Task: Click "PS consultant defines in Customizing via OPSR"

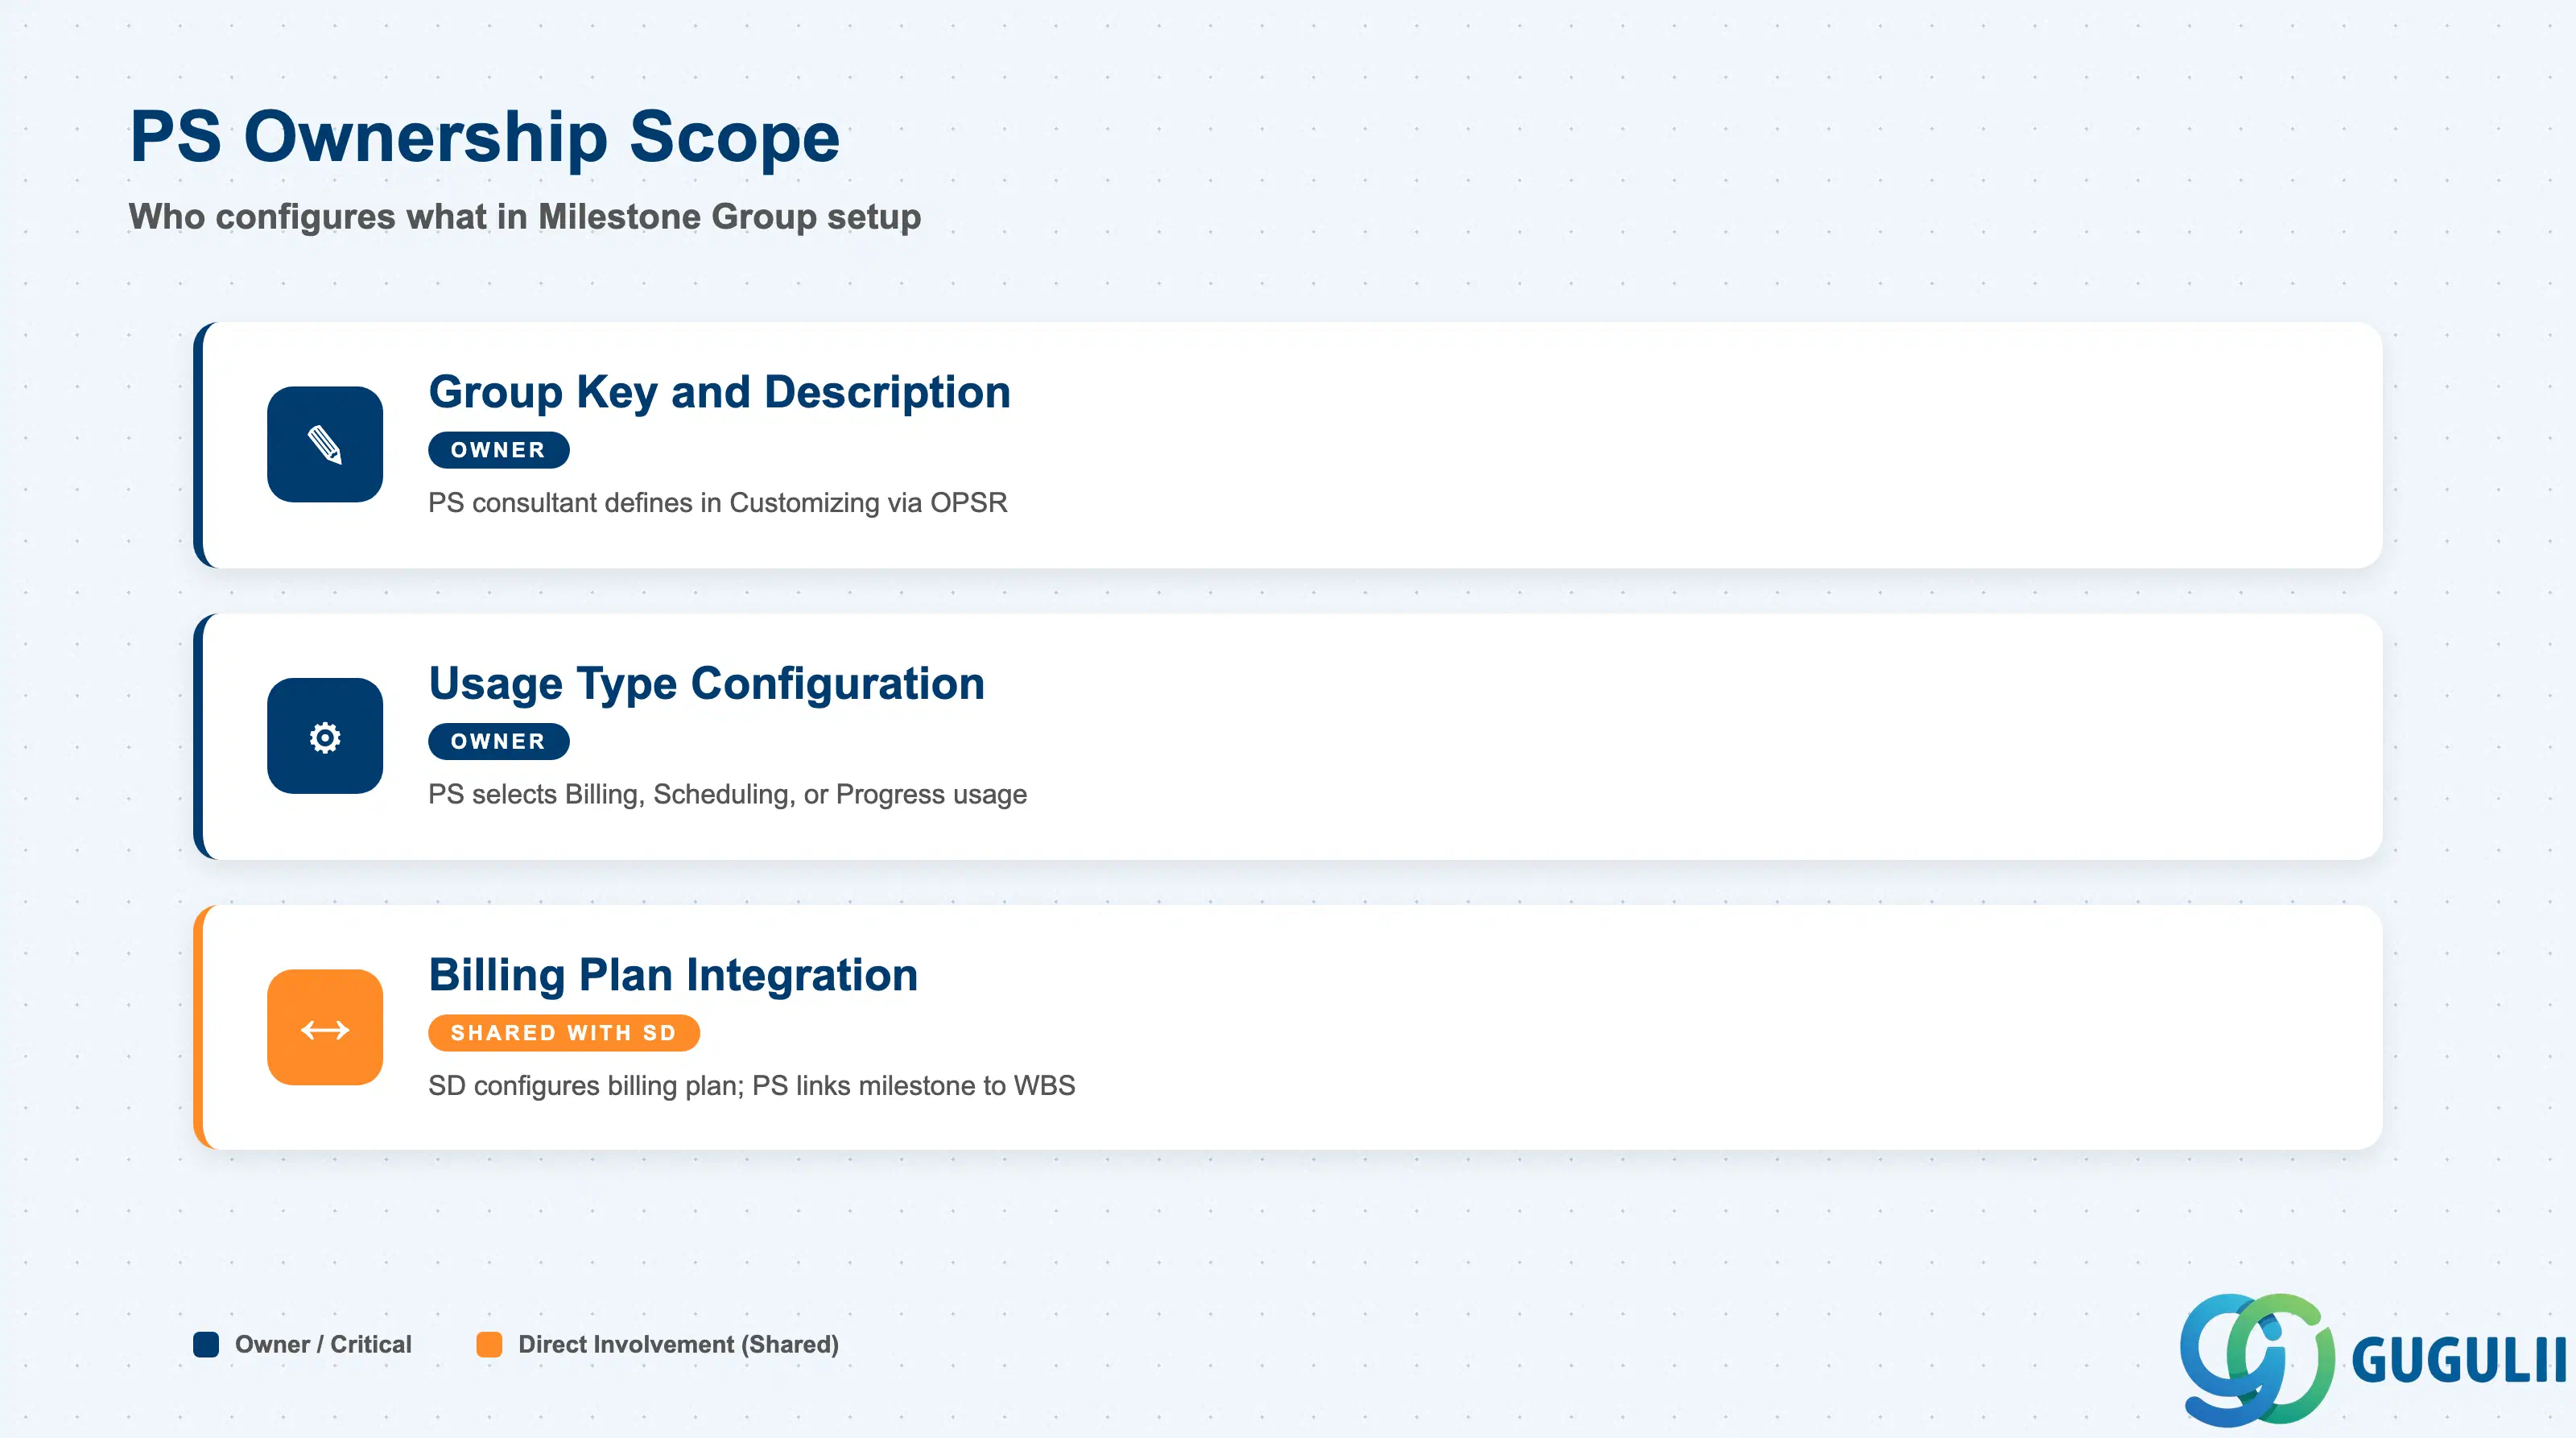Action: click(717, 502)
